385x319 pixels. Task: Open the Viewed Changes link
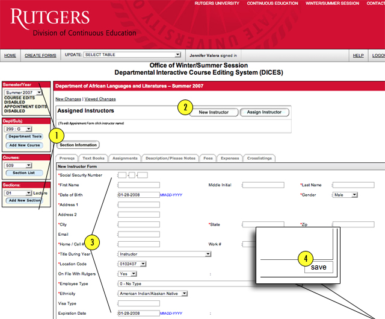tap(100, 99)
